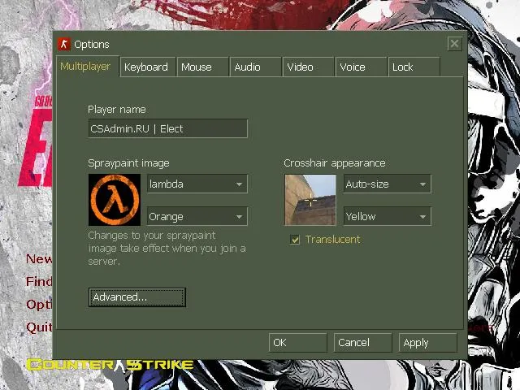The width and height of the screenshot is (520, 390).
Task: Click the Counter-Strike icon in Options title bar
Action: coord(64,44)
